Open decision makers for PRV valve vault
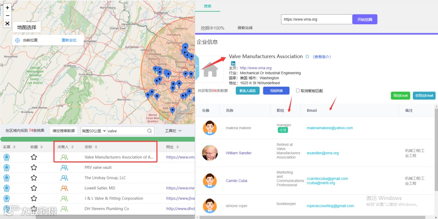 64,168
